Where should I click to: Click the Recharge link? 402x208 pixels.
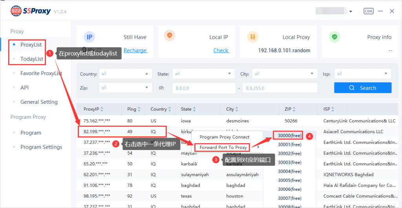(x=135, y=51)
